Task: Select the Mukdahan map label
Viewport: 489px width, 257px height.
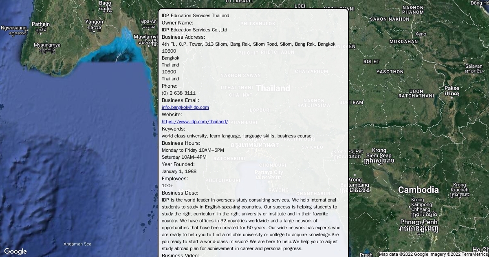Action: (x=403, y=42)
